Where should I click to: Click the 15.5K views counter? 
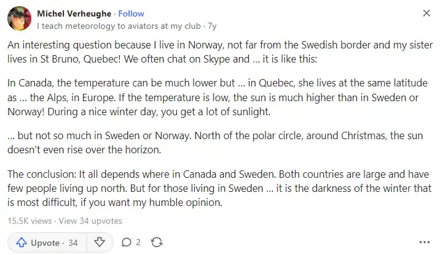[x=29, y=221]
